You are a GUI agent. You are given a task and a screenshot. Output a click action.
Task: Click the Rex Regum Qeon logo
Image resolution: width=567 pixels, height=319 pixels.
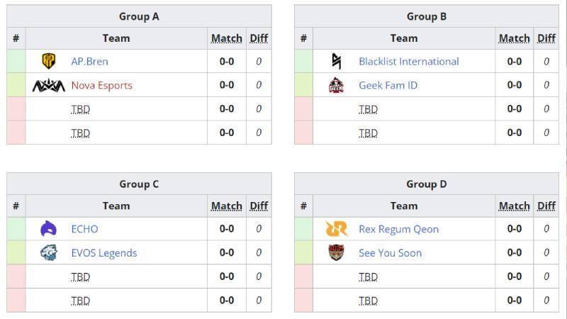tap(336, 228)
